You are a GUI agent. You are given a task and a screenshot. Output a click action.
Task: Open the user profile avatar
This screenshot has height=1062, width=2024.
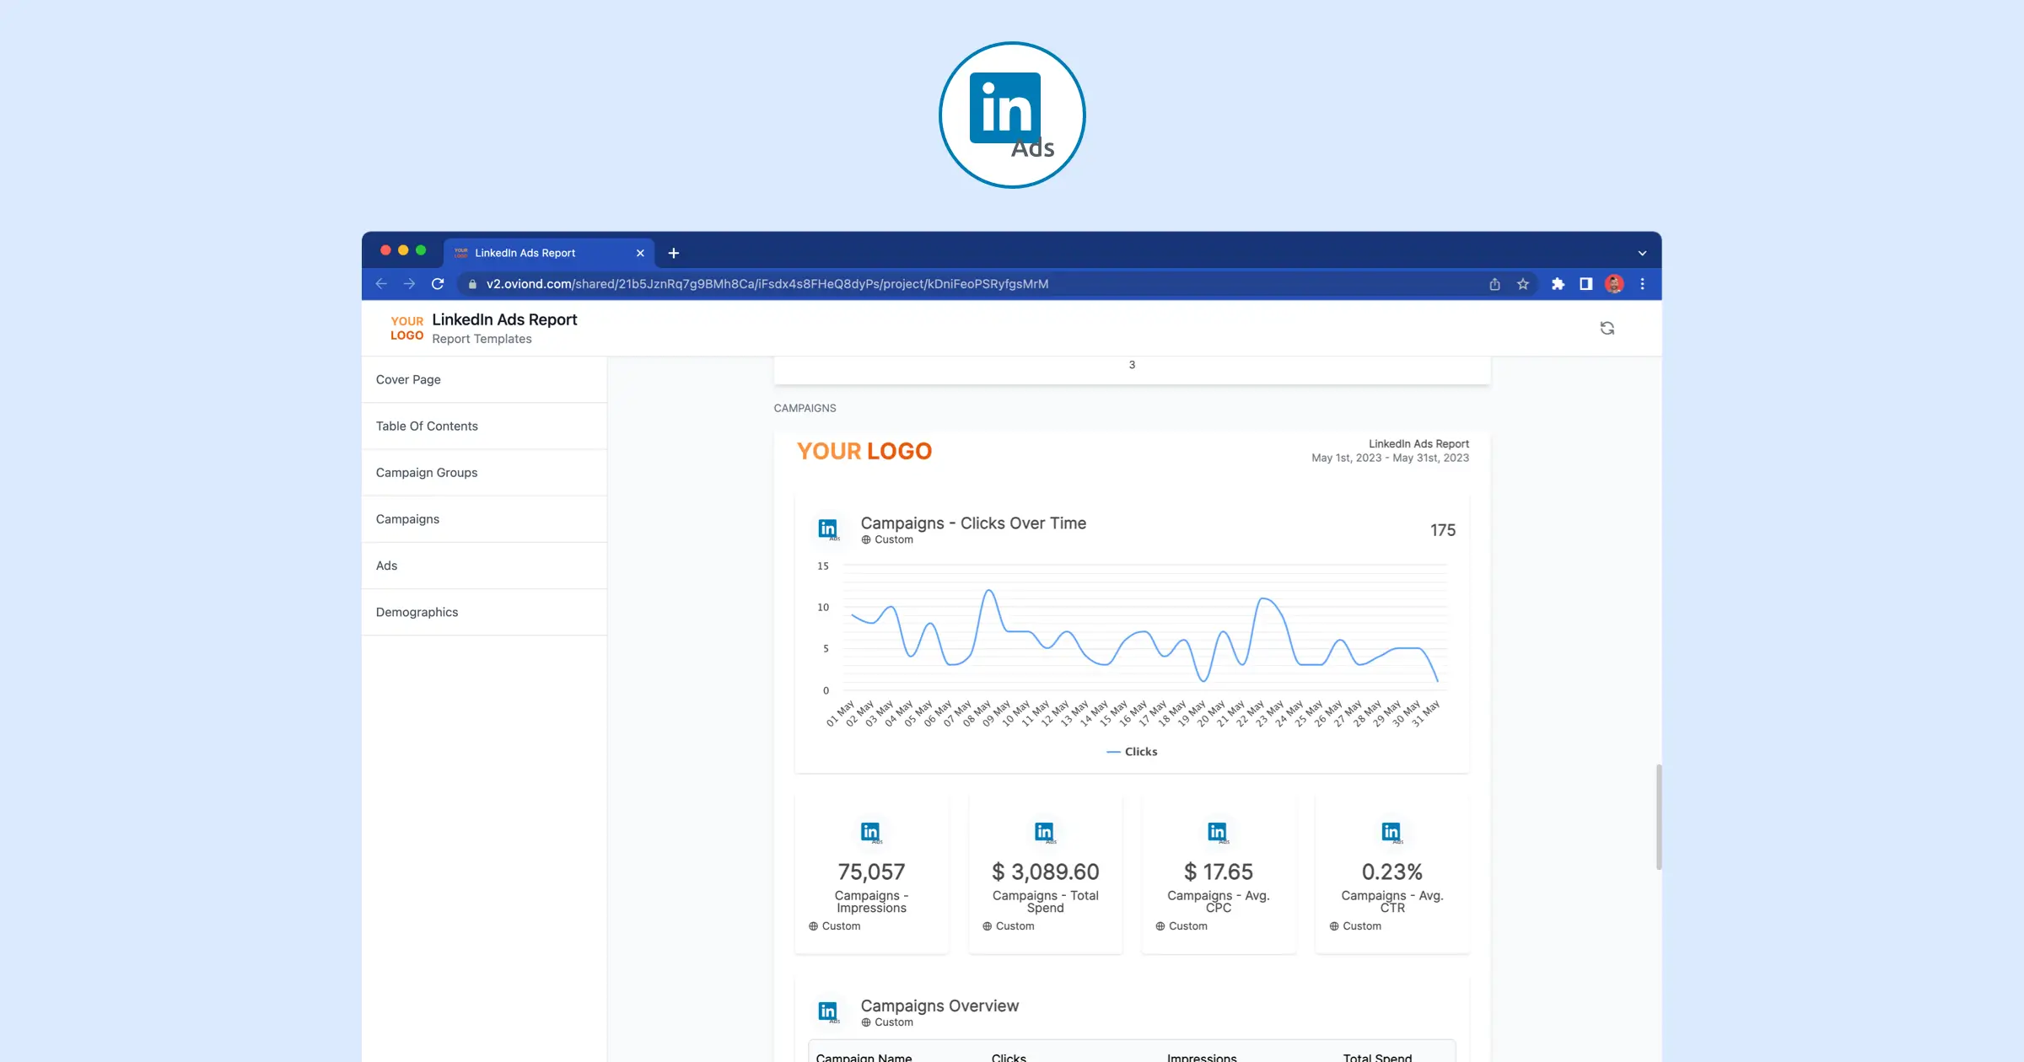pos(1614,284)
